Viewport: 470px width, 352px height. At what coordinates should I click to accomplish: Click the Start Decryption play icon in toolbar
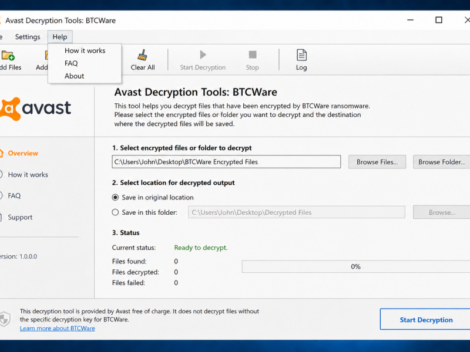203,55
